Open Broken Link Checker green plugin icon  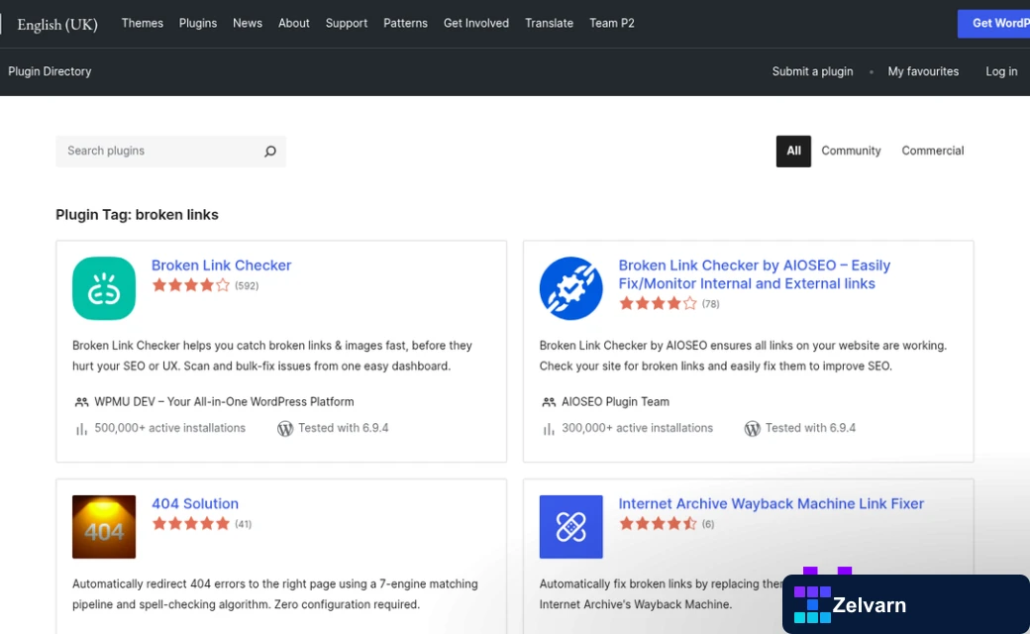click(x=104, y=288)
